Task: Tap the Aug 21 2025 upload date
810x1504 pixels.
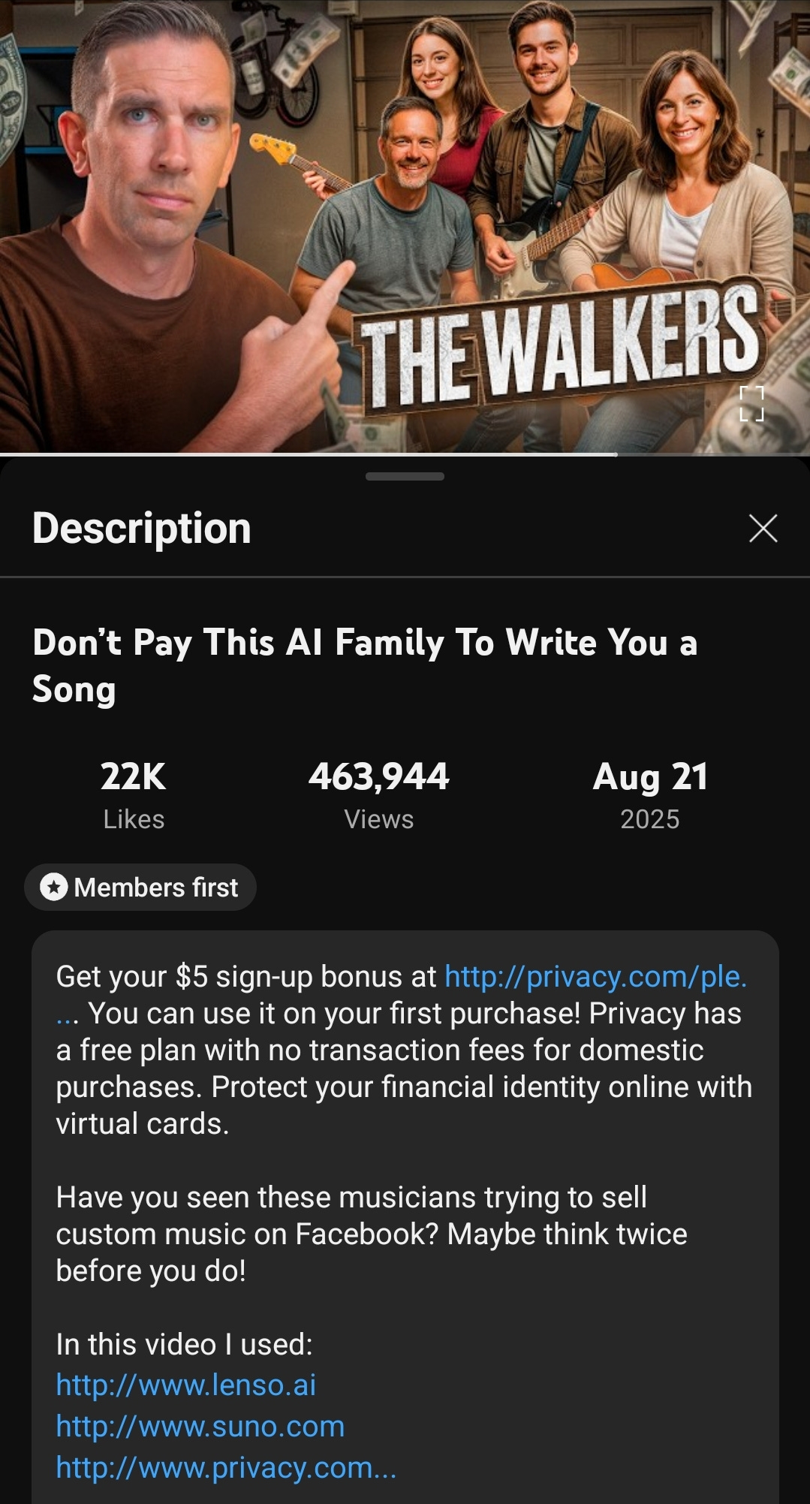Action: [650, 795]
